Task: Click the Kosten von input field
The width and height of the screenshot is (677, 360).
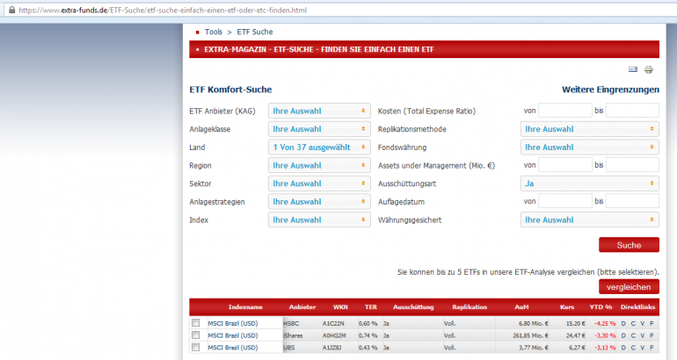Action: click(564, 111)
